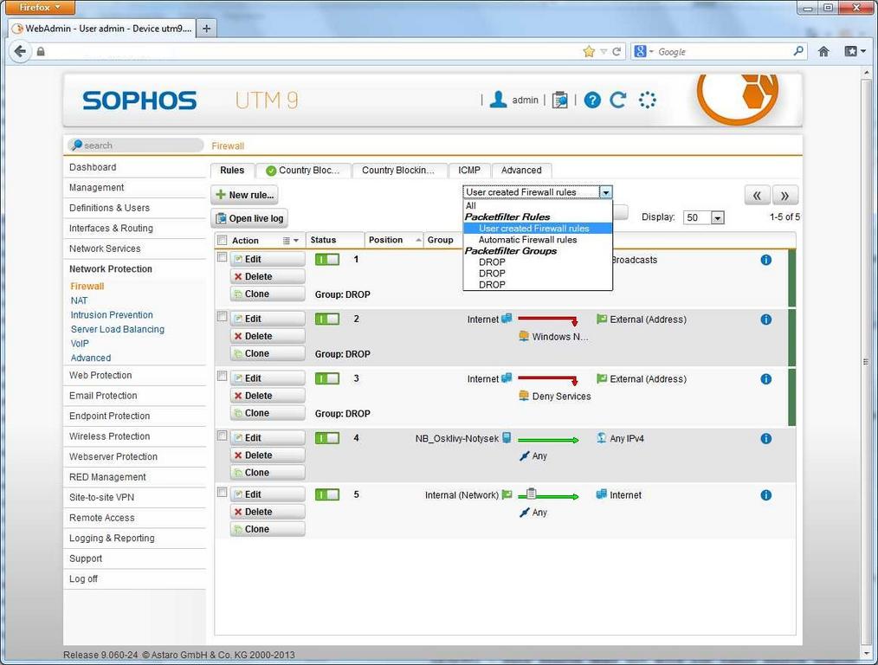
Task: Click the site lock icon in address bar
Action: tap(41, 51)
